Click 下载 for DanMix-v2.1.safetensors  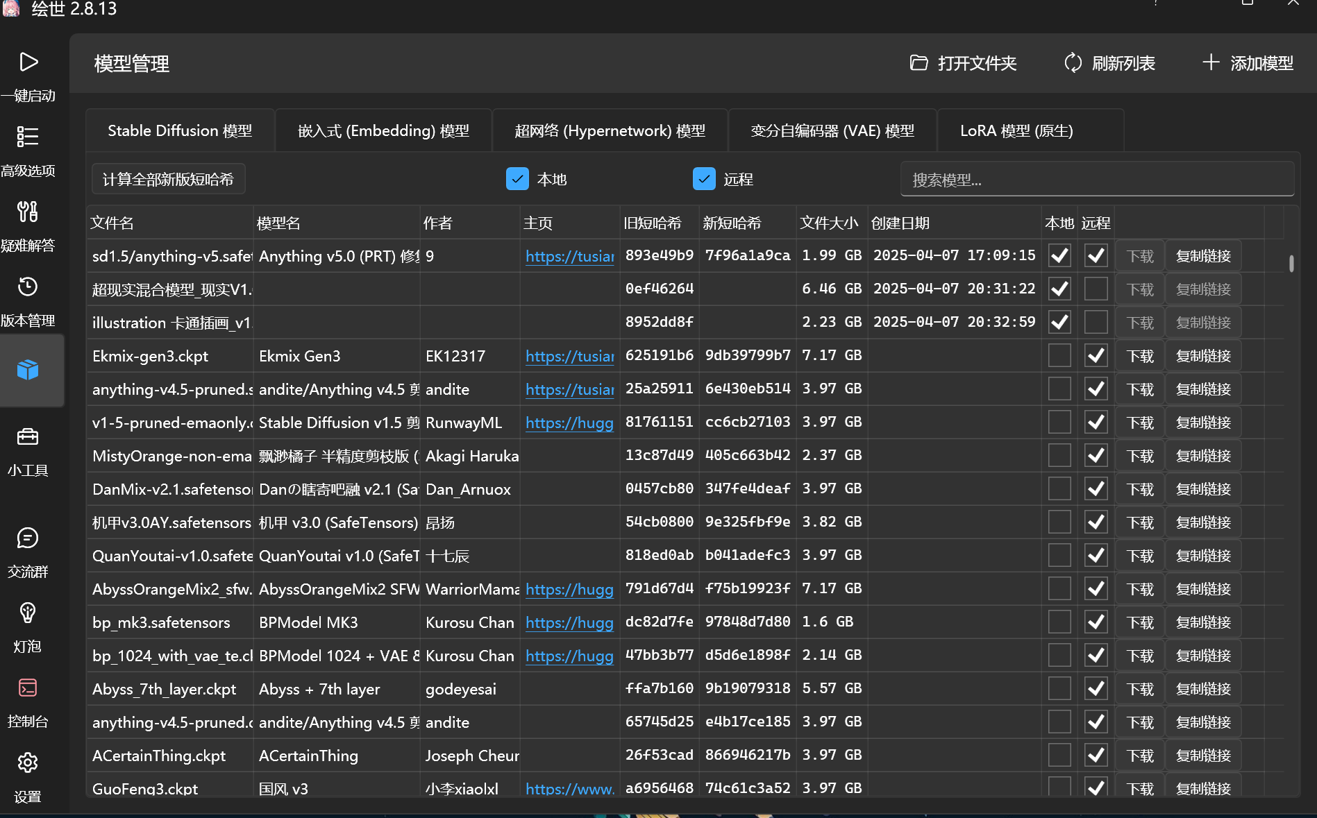click(x=1139, y=489)
